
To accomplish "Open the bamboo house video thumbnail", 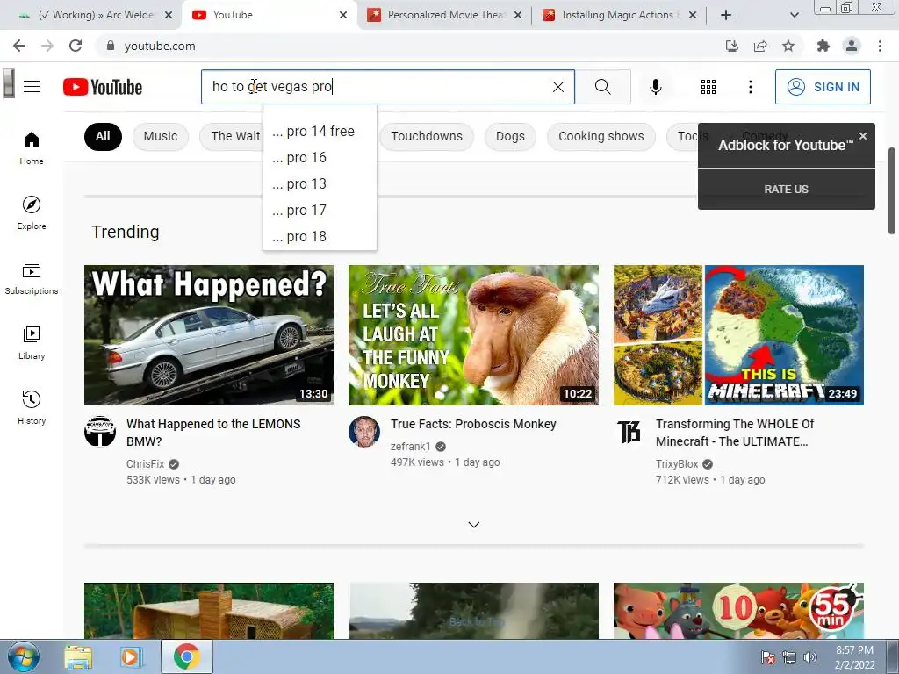I will coord(209,611).
